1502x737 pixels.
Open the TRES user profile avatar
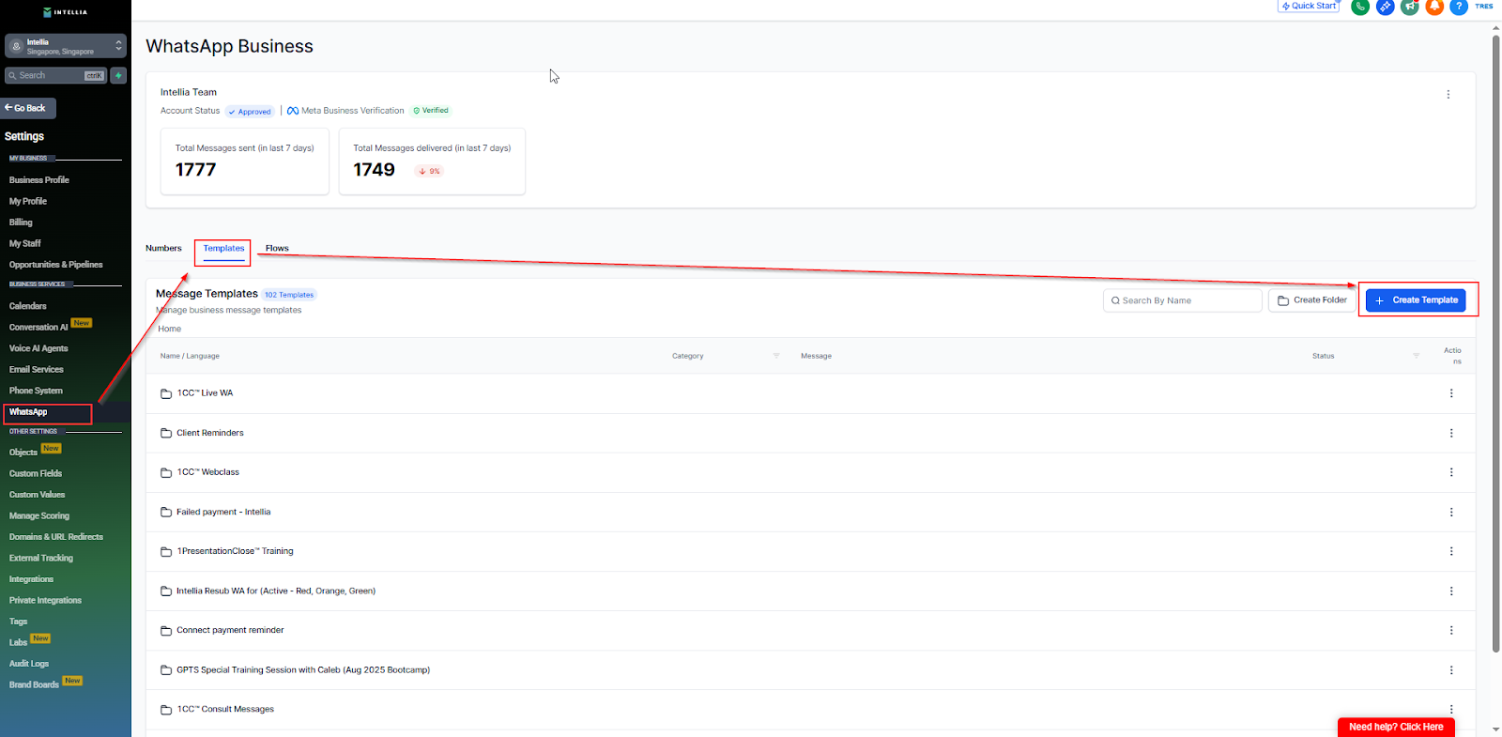pos(1484,7)
